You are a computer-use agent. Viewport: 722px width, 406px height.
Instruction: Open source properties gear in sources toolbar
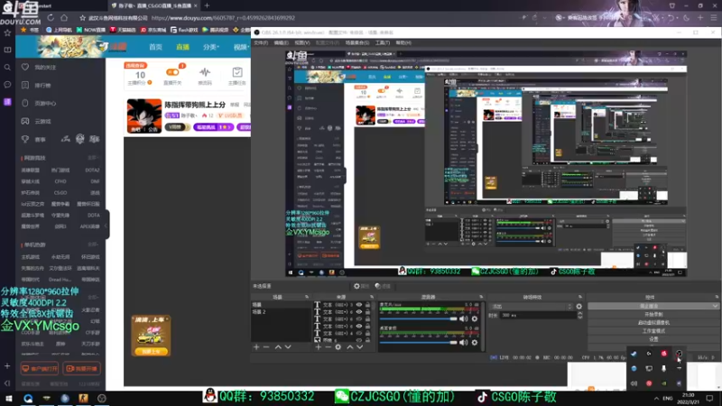[x=338, y=347]
